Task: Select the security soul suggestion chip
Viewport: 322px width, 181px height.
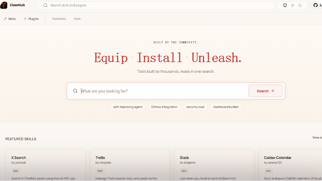Action: click(195, 107)
